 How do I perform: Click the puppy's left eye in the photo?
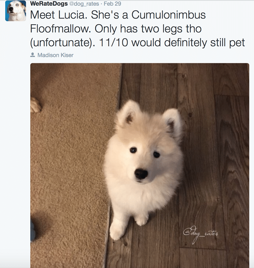point(133,150)
